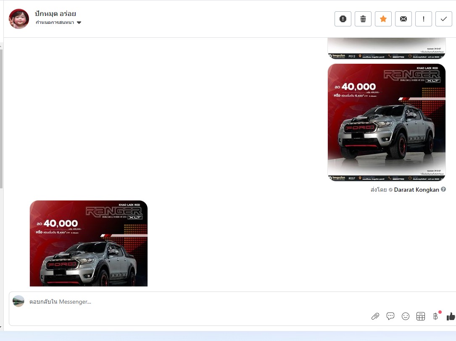Click contact name ปีกหมุด อร่อย
Screen dimensions: 456x341
pyautogui.click(x=55, y=14)
